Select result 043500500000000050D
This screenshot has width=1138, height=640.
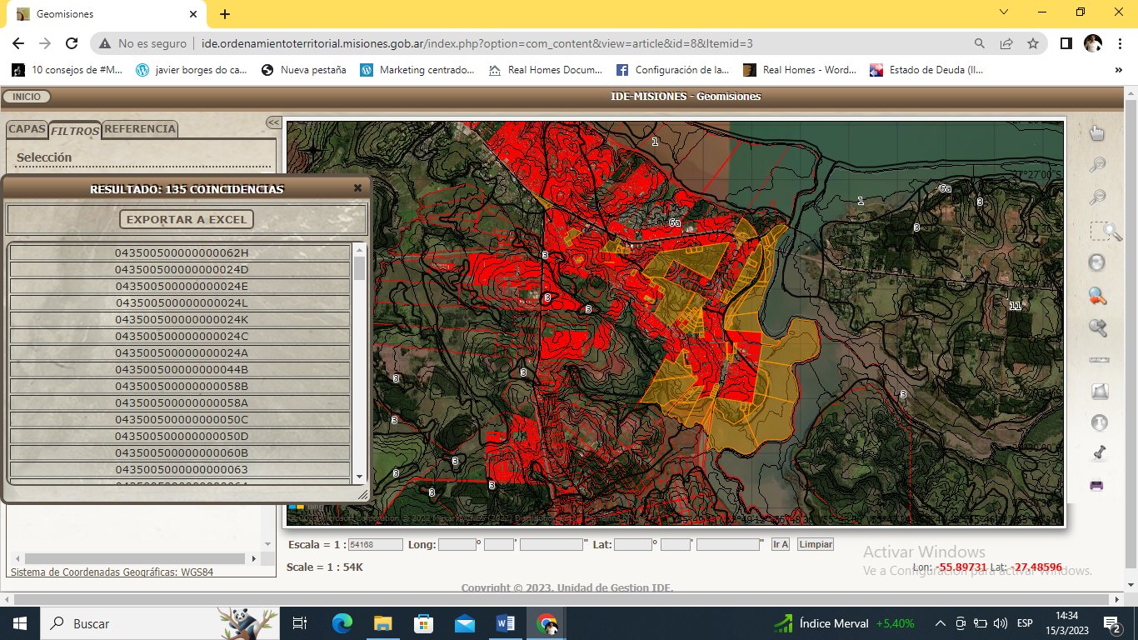[181, 436]
